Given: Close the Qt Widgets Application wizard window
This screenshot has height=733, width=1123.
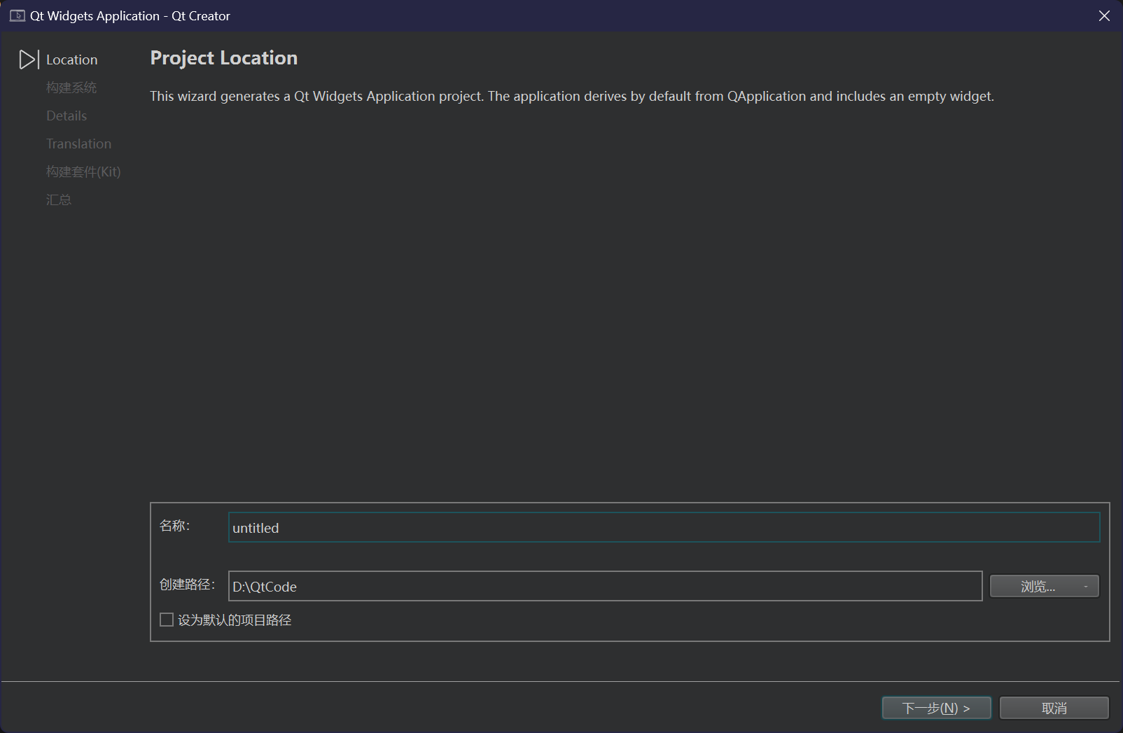Looking at the screenshot, I should 1104,15.
